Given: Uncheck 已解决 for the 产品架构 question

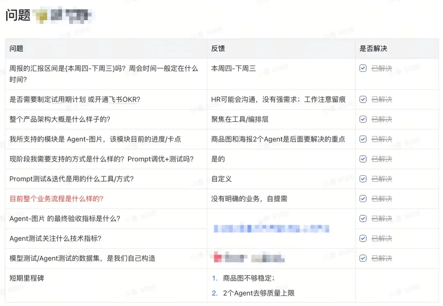Looking at the screenshot, I should click(363, 119).
